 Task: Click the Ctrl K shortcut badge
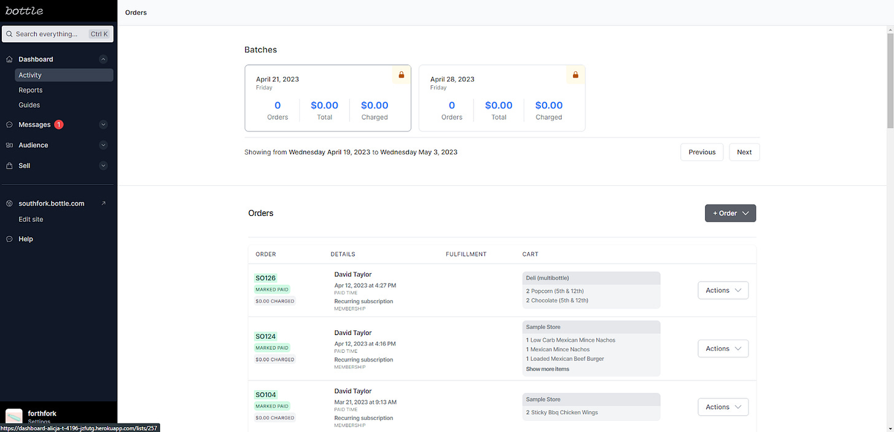pyautogui.click(x=99, y=34)
